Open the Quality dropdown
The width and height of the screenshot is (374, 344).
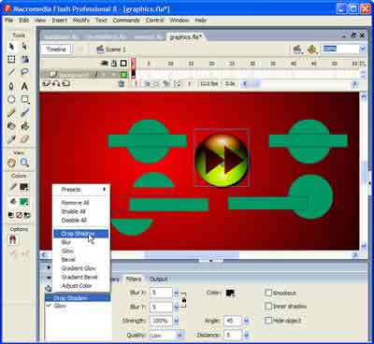click(x=180, y=335)
